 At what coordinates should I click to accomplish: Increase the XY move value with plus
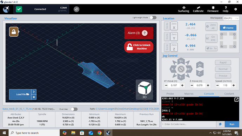point(182,85)
